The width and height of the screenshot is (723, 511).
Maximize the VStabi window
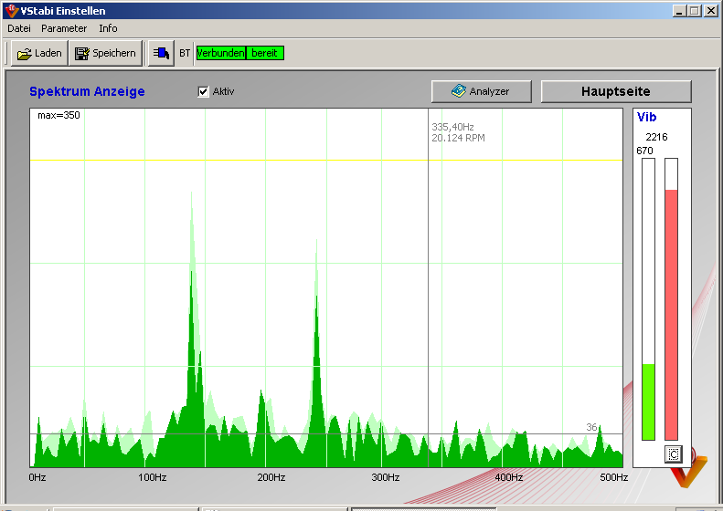coord(694,11)
